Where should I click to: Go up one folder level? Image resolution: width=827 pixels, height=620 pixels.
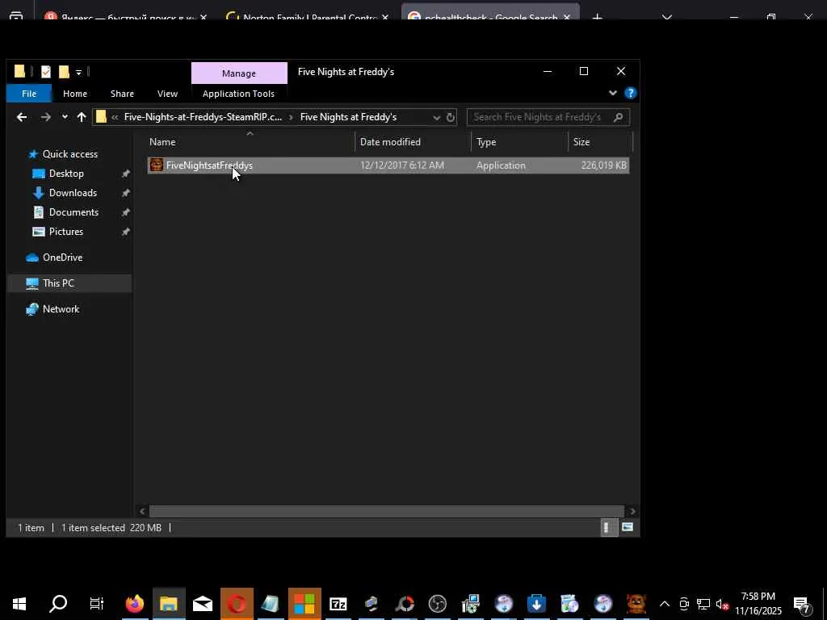click(x=82, y=117)
